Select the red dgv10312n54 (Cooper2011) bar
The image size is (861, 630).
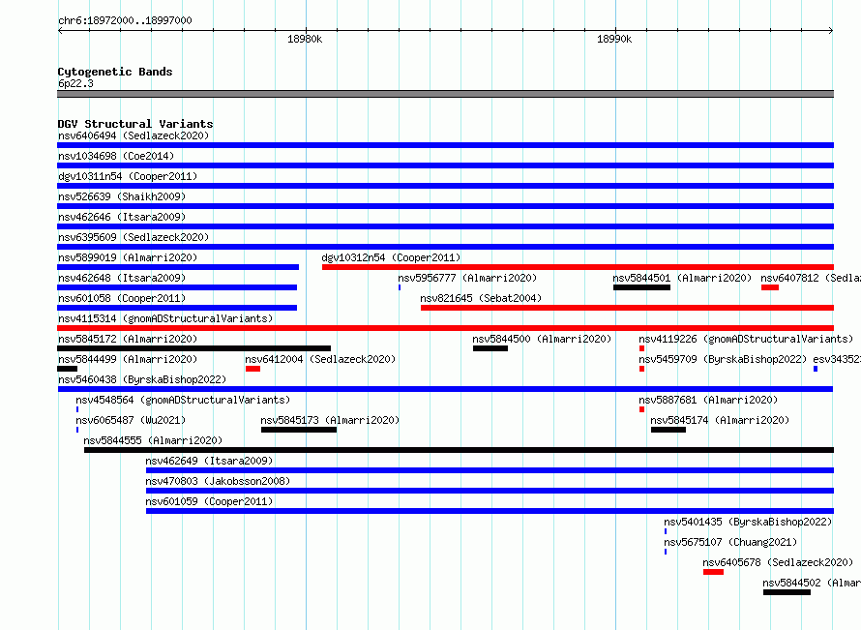pos(578,267)
